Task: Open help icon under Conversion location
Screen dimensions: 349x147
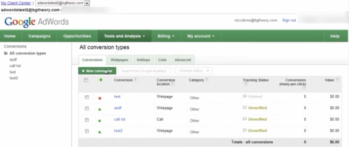Action: pyautogui.click(x=172, y=84)
